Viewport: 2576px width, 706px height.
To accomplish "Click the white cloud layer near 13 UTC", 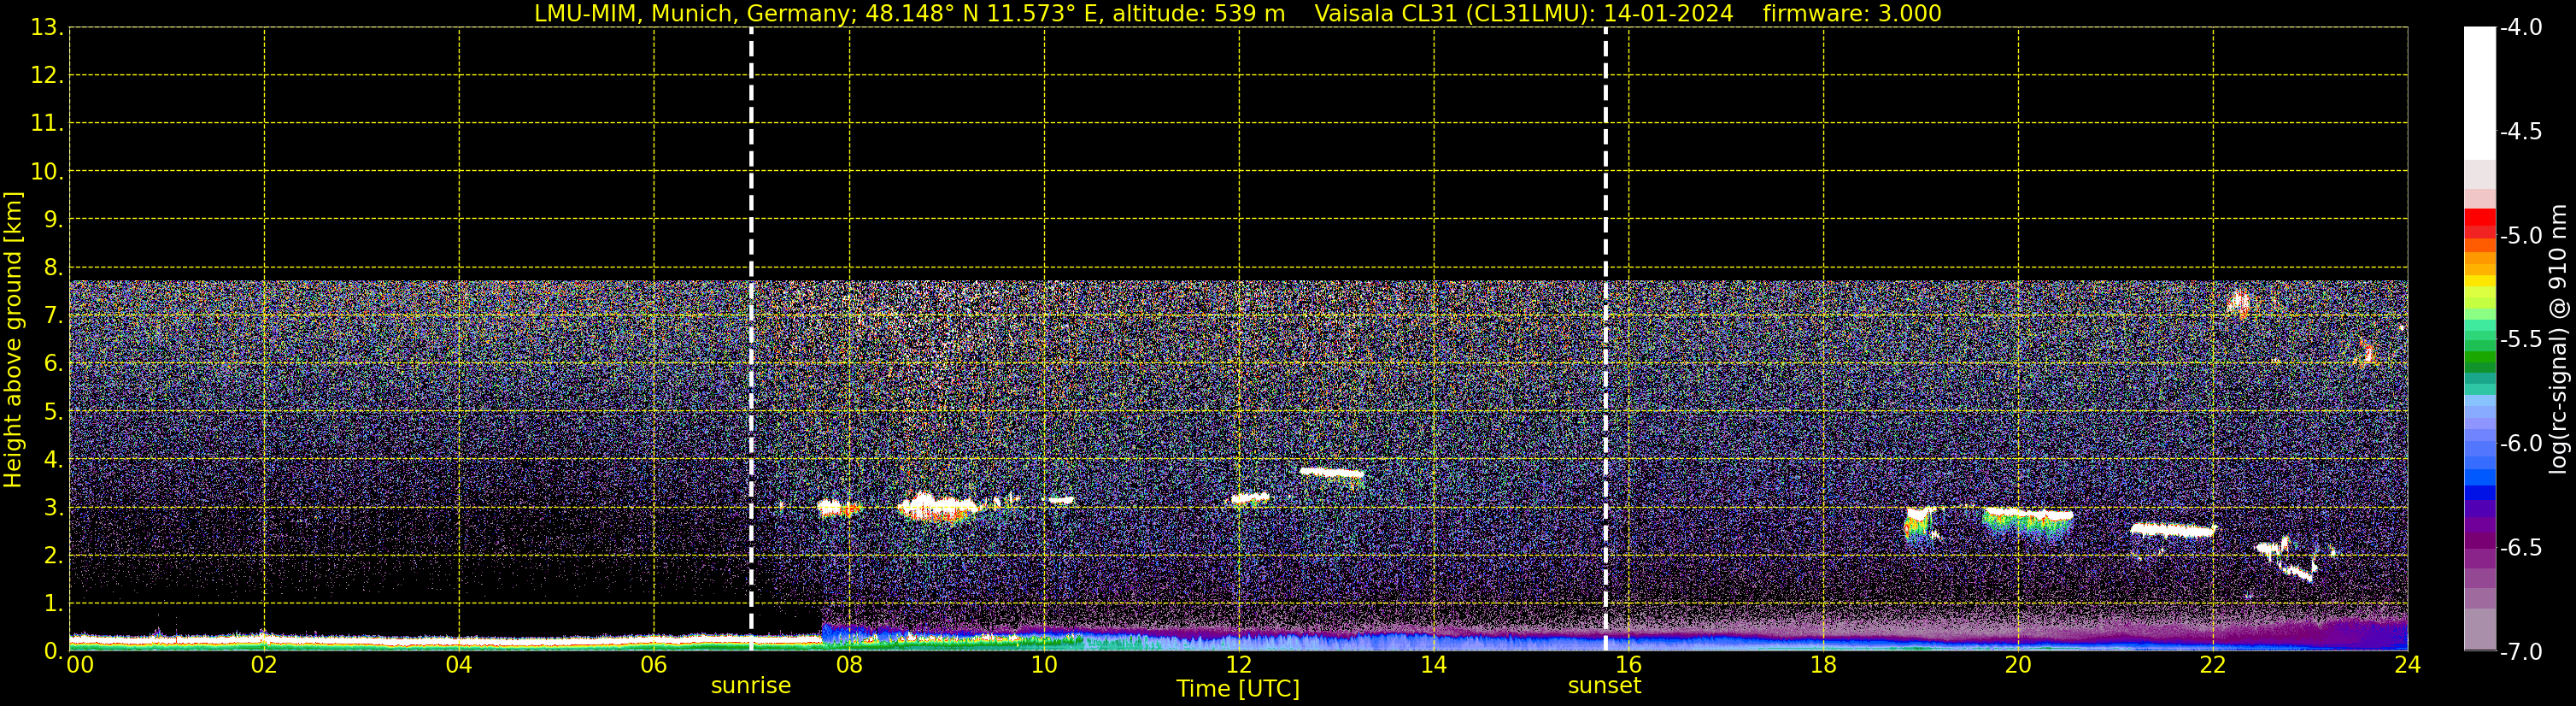I will click(x=1331, y=472).
